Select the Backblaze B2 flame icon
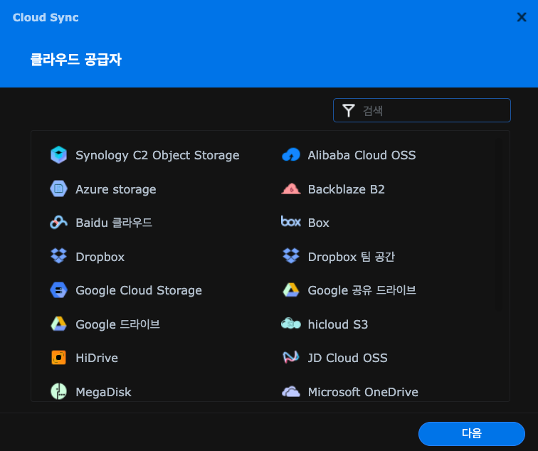The width and height of the screenshot is (538, 451). 290,189
